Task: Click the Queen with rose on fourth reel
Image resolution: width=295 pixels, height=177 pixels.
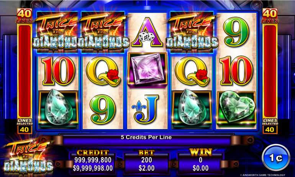Action: 192,71
